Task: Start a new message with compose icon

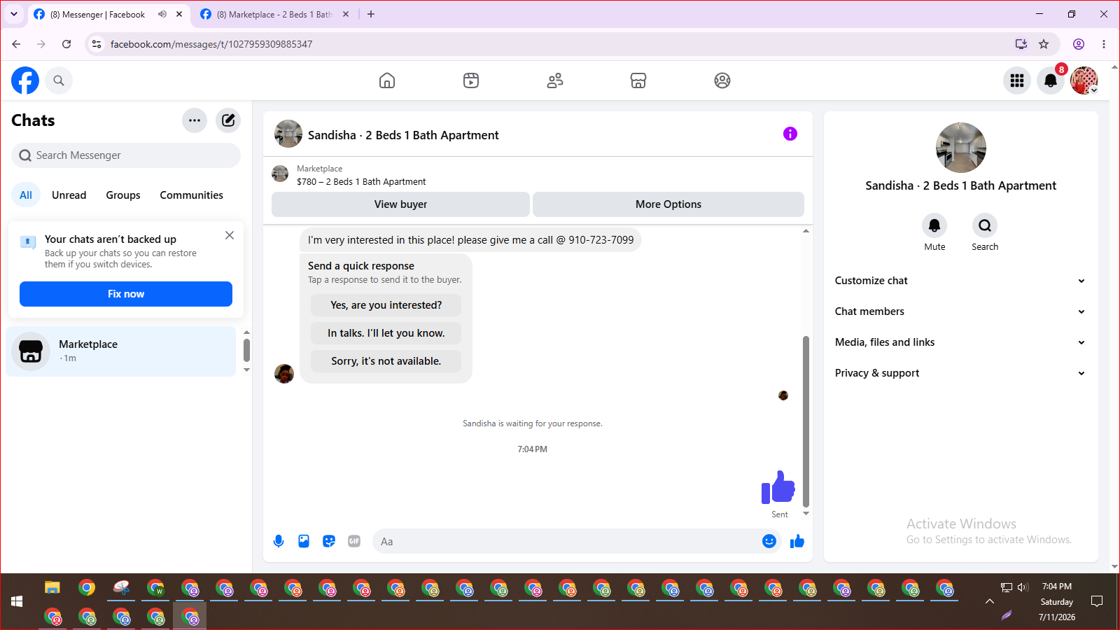Action: (228, 120)
